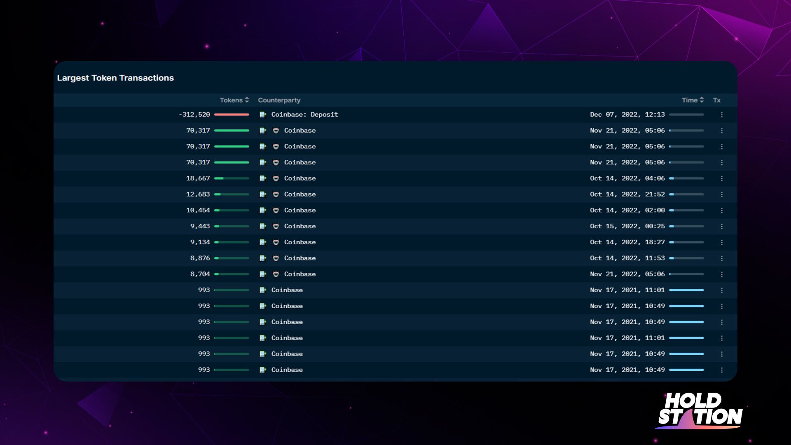Click the Counterparty column header
Viewport: 791px width, 445px height.
[x=279, y=100]
